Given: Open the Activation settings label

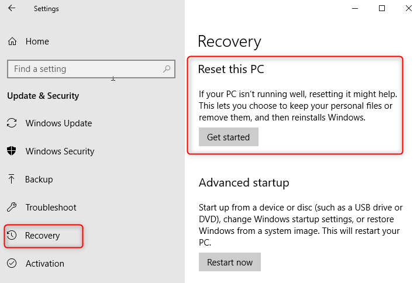Looking at the screenshot, I should (x=45, y=264).
